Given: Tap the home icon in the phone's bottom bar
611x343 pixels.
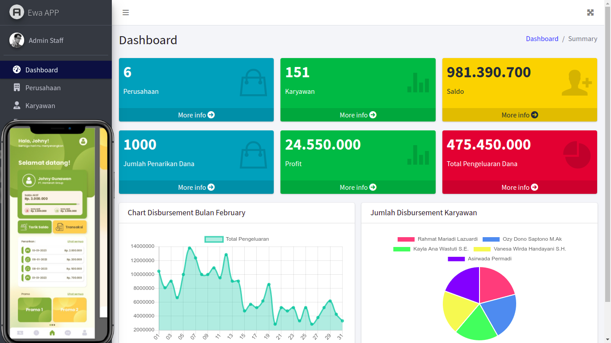Looking at the screenshot, I should coord(52,333).
